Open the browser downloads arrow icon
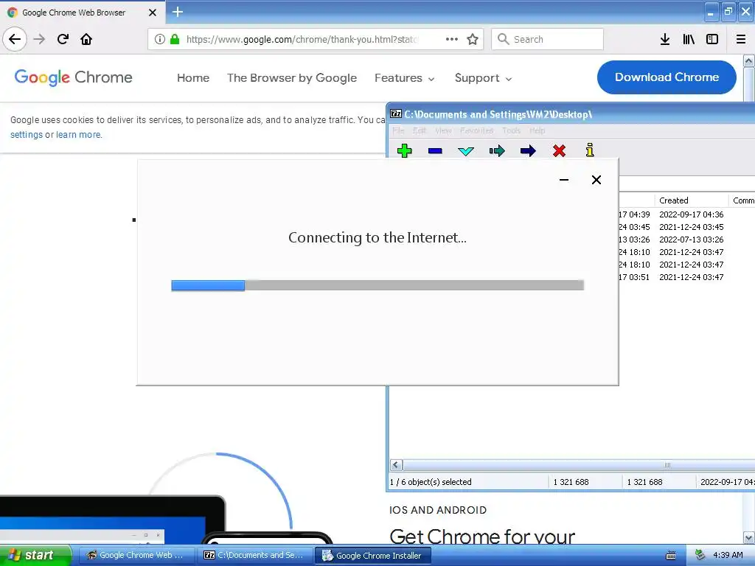Viewport: 755px width, 566px height. 665,39
